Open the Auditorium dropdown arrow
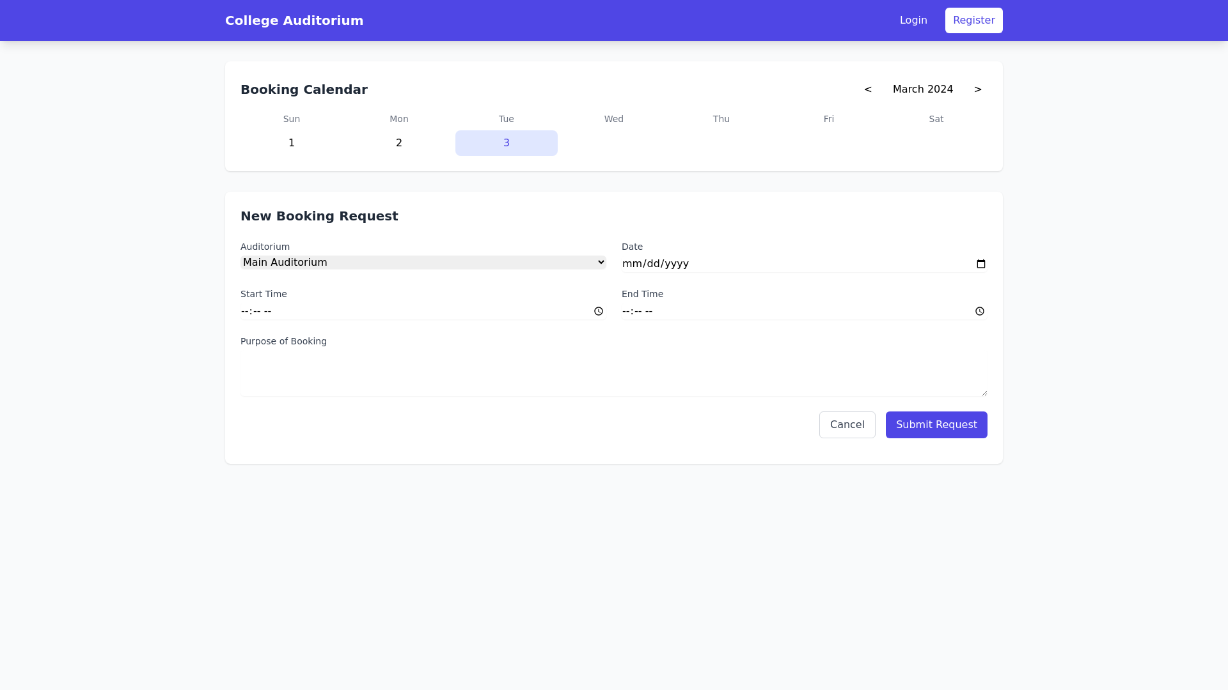Viewport: 1228px width, 690px height. 600,262
